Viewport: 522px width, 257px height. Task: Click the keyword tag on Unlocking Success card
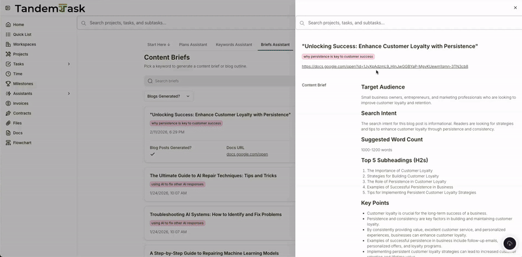tap(186, 123)
